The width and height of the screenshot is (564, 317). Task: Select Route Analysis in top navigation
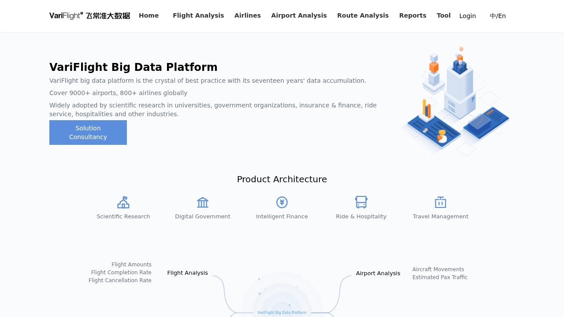pyautogui.click(x=363, y=15)
